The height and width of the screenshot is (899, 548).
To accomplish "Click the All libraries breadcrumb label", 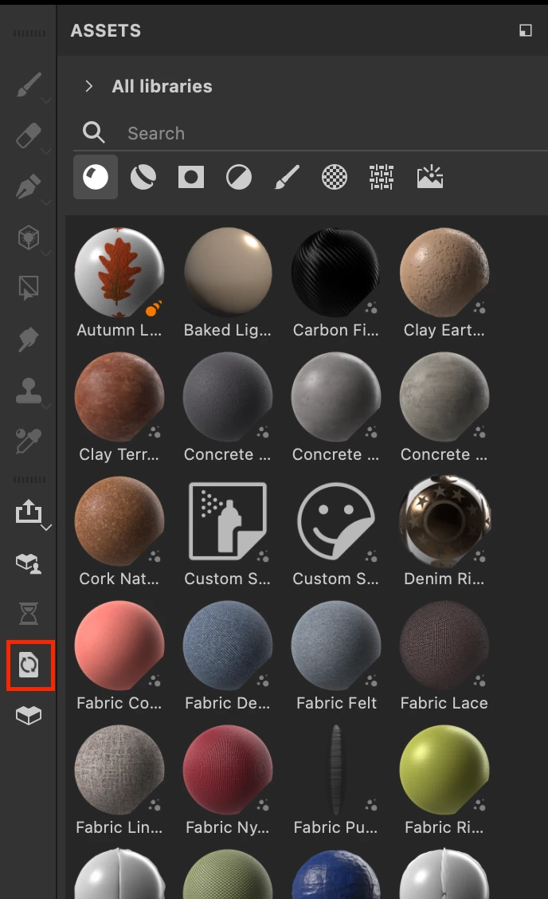I will (x=162, y=86).
